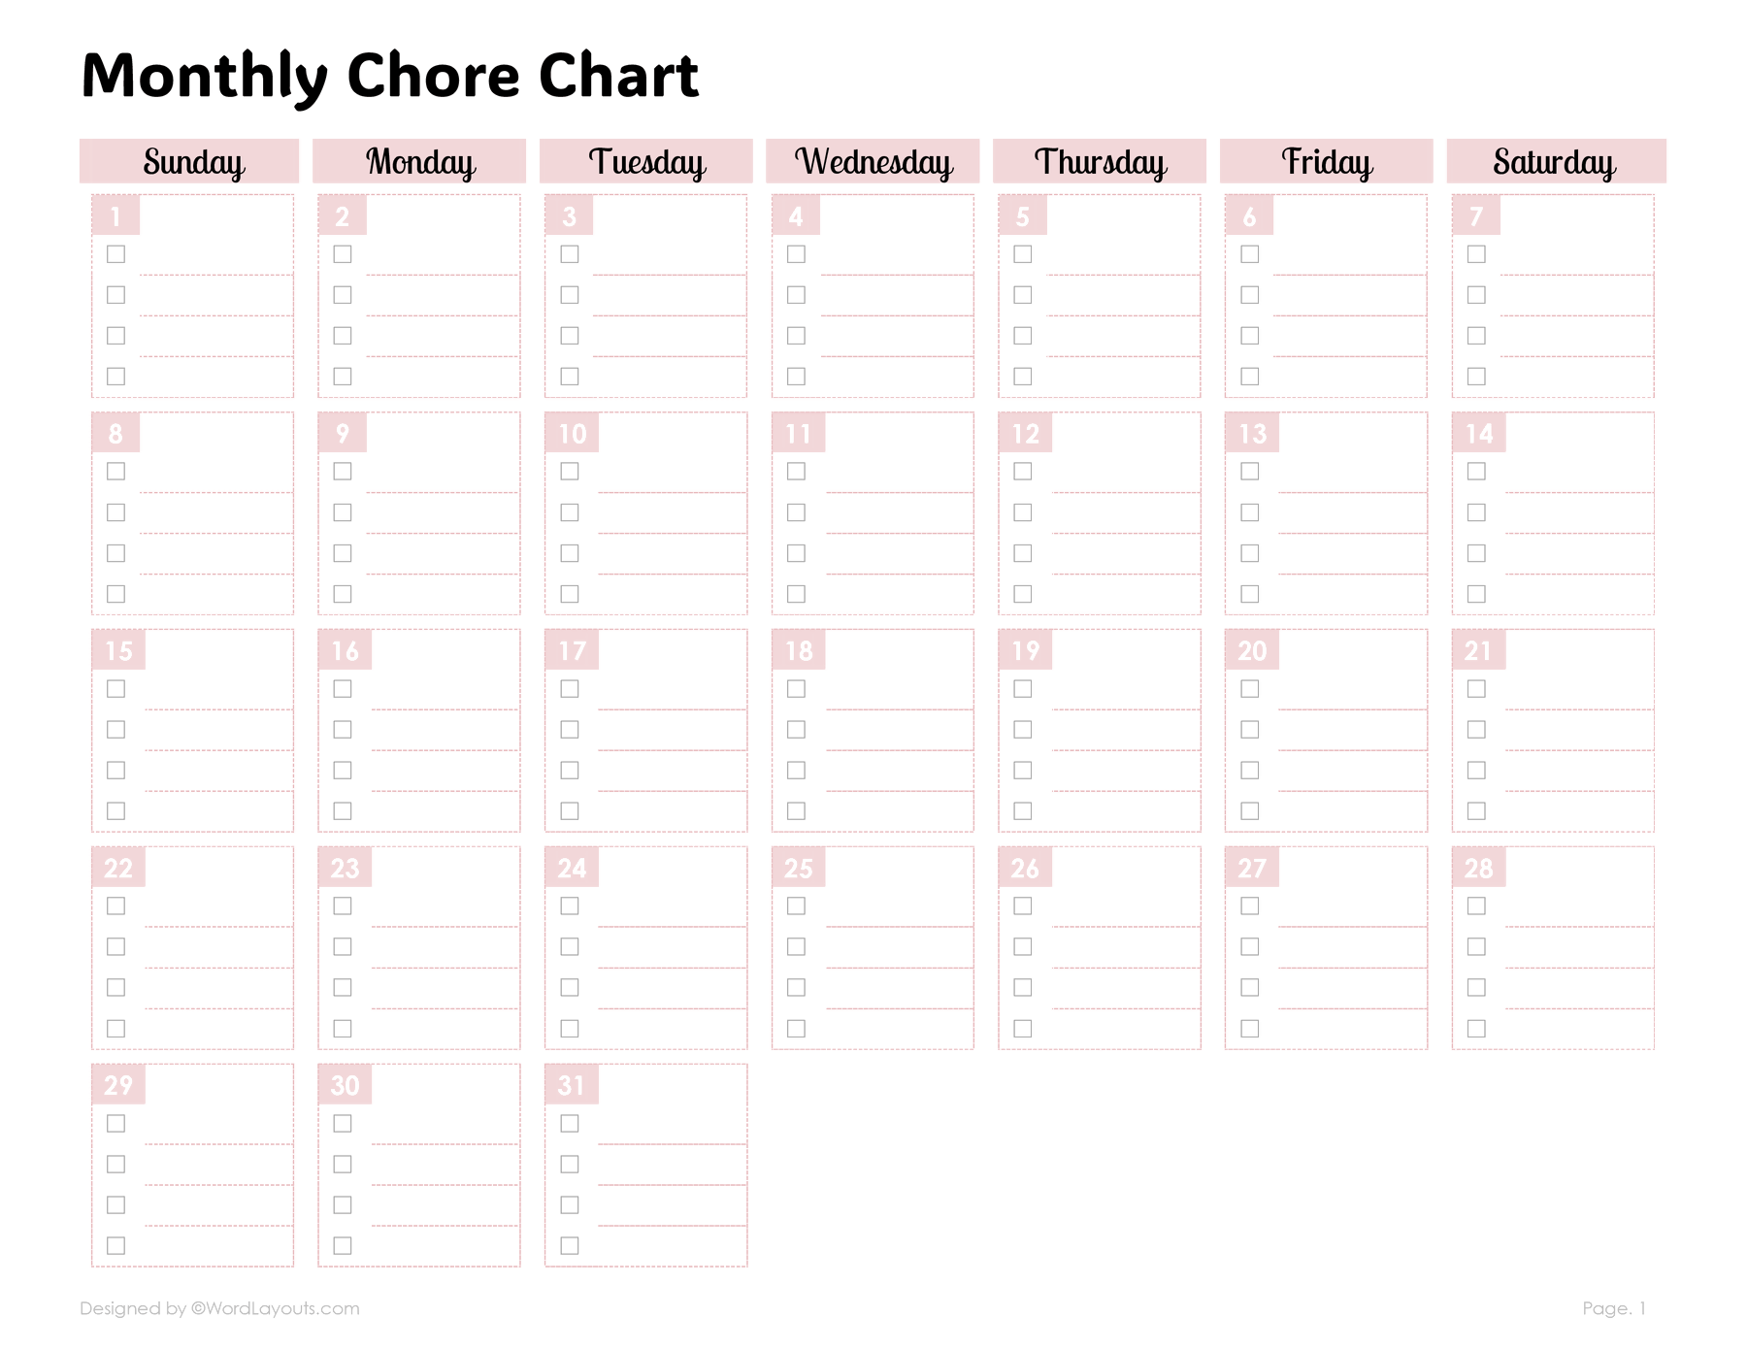This screenshot has width=1747, height=1350.
Task: Check the second checkbox in day 10
Action: (x=570, y=512)
